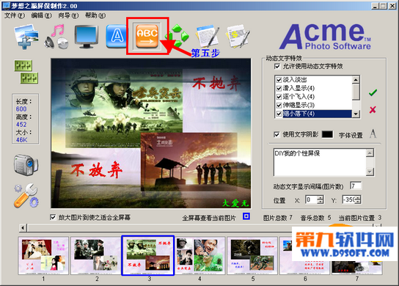Screen dimensions: 399x286
Task: Open the music and CD icon
Action: 56,37
